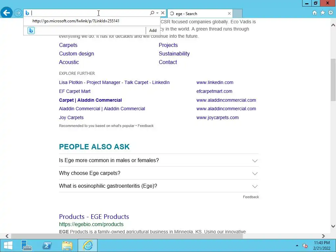The height and width of the screenshot is (252, 336).
Task: Click the Bing search provider icon in dropdown
Action: click(x=31, y=31)
